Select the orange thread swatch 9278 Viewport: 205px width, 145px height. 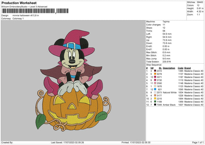(x=155, y=74)
